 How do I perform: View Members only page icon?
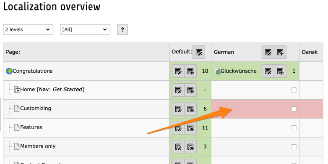click(190, 147)
